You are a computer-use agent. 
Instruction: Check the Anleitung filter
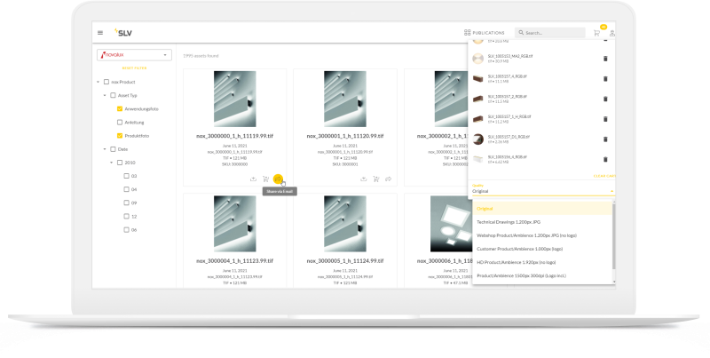point(120,123)
